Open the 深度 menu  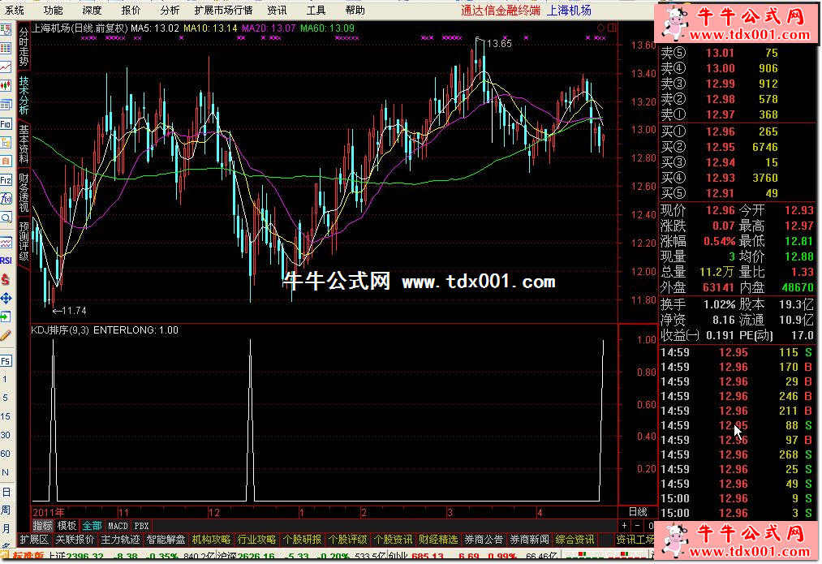(93, 11)
